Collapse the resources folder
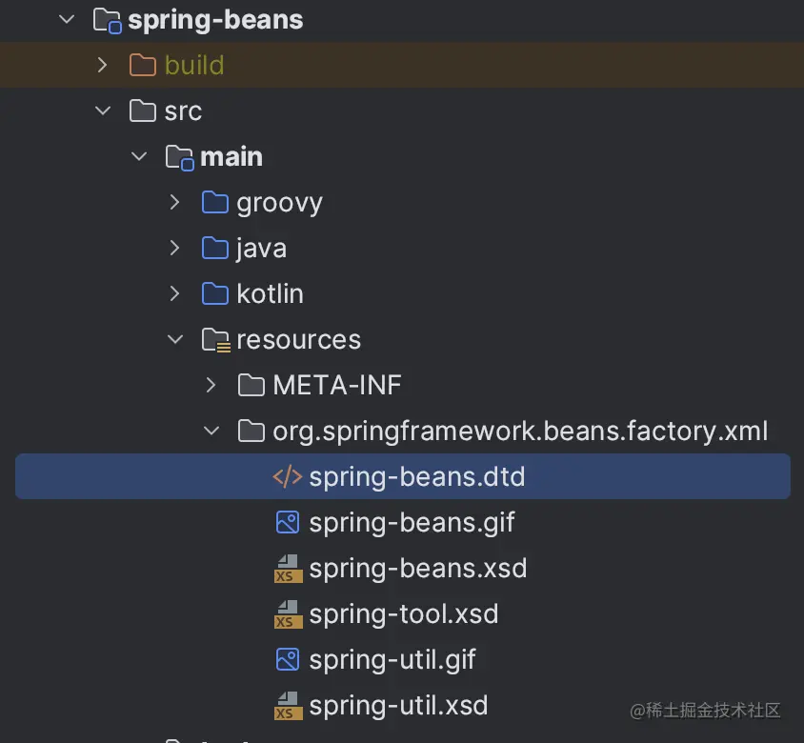 (x=175, y=339)
